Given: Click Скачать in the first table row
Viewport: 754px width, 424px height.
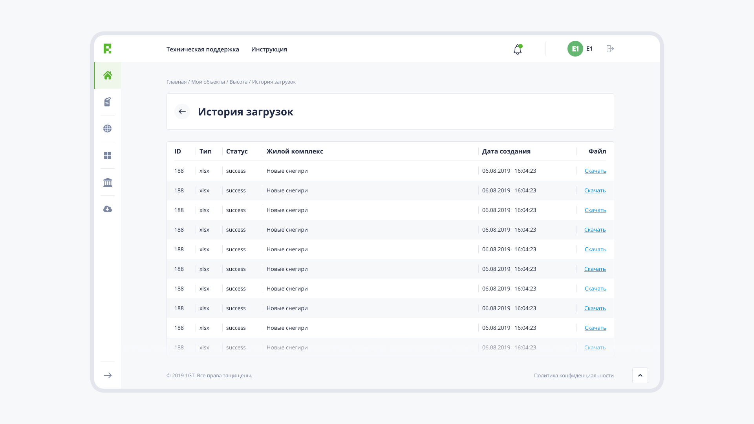Looking at the screenshot, I should pos(595,171).
